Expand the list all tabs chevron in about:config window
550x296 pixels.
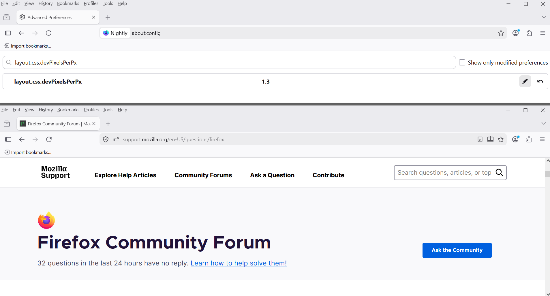point(544,17)
